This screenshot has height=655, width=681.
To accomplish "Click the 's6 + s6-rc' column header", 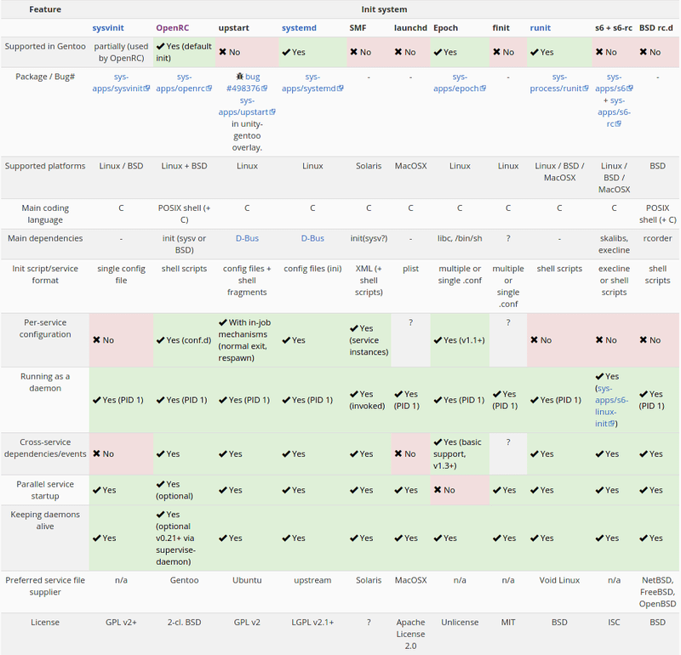I will [614, 28].
